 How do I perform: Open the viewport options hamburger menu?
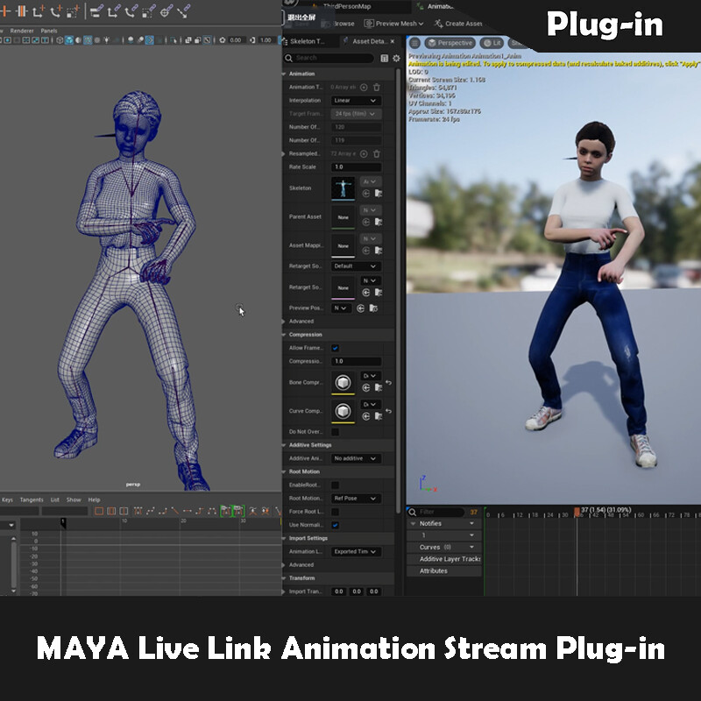tap(414, 43)
